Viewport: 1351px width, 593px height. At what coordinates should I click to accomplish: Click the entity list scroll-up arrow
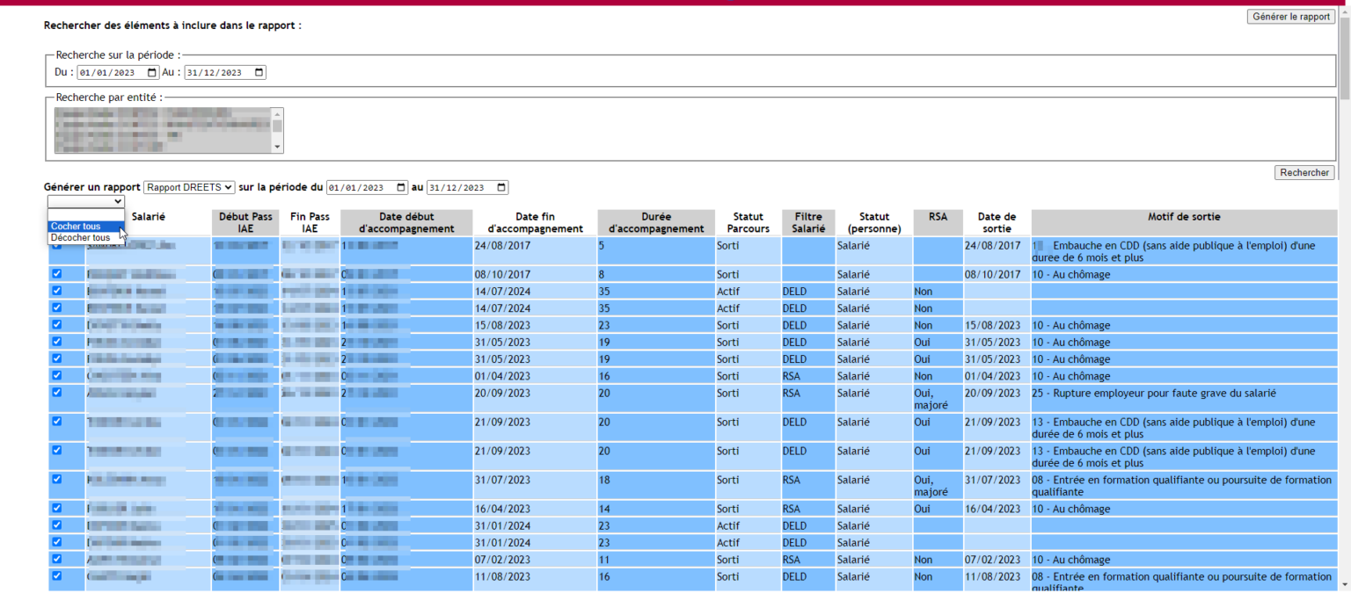click(x=278, y=114)
